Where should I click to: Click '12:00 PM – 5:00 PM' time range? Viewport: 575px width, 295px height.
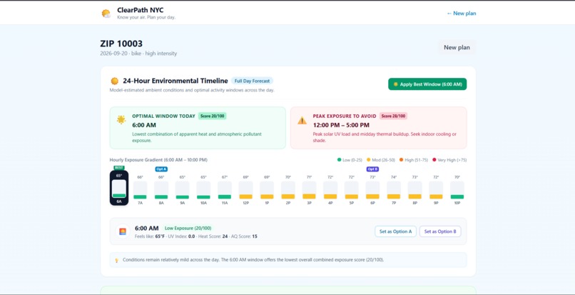click(341, 125)
